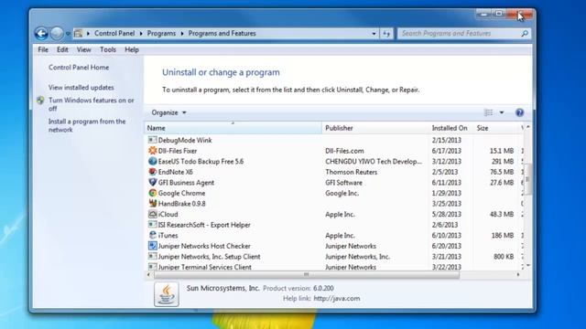Click the Java icon in details pane
The width and height of the screenshot is (586, 329).
(x=167, y=294)
